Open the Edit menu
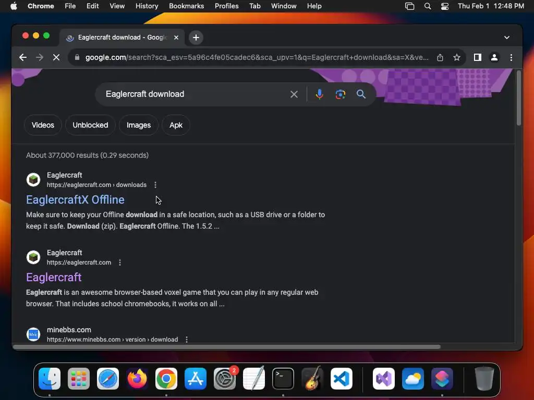 (x=92, y=6)
